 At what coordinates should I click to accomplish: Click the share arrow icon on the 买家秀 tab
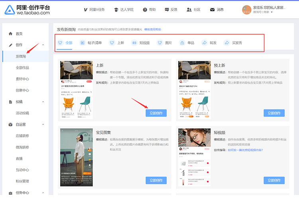click(x=227, y=43)
